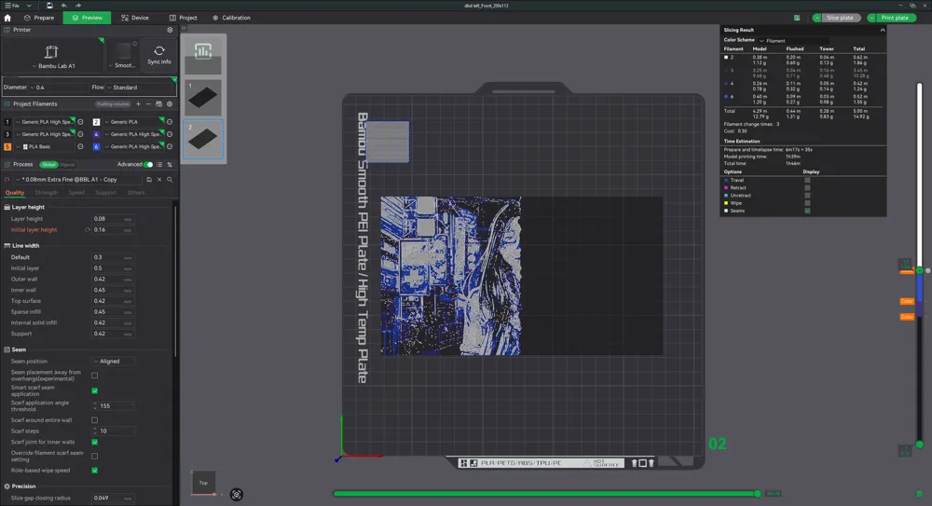This screenshot has width=932, height=506.
Task: Toggle Seams display checkbox
Action: tap(807, 211)
